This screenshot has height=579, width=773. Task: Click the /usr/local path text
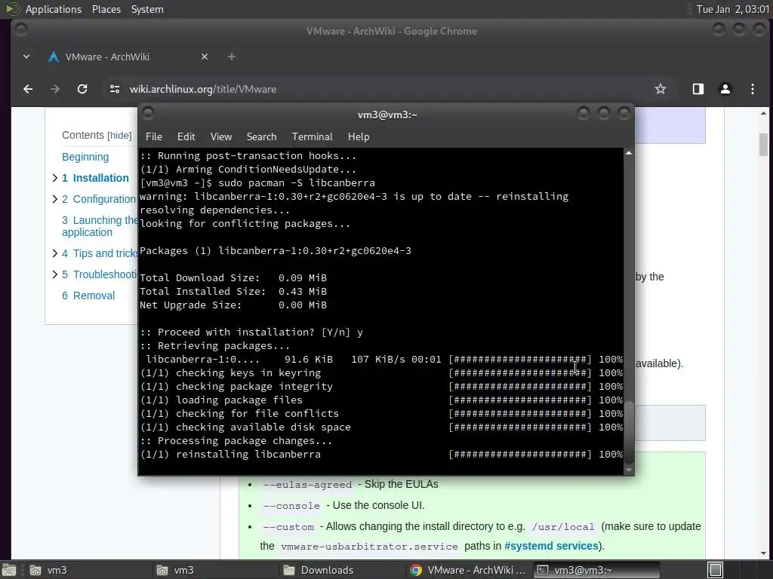[x=563, y=527]
